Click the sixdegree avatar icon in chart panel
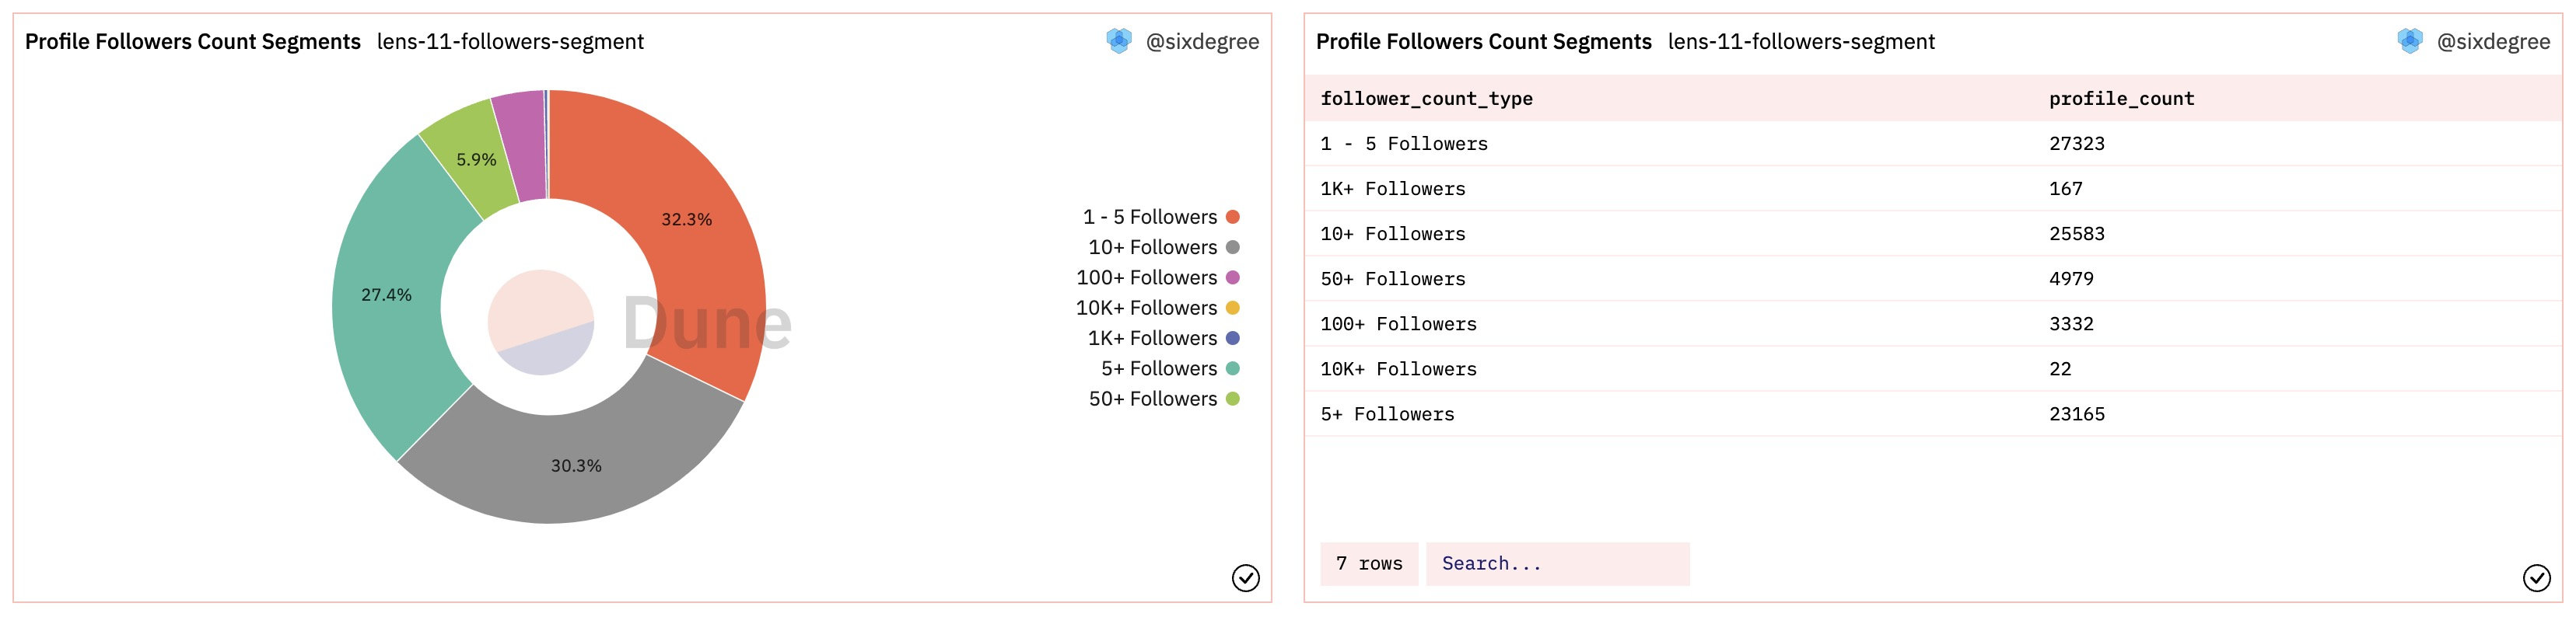 pos(1118,41)
